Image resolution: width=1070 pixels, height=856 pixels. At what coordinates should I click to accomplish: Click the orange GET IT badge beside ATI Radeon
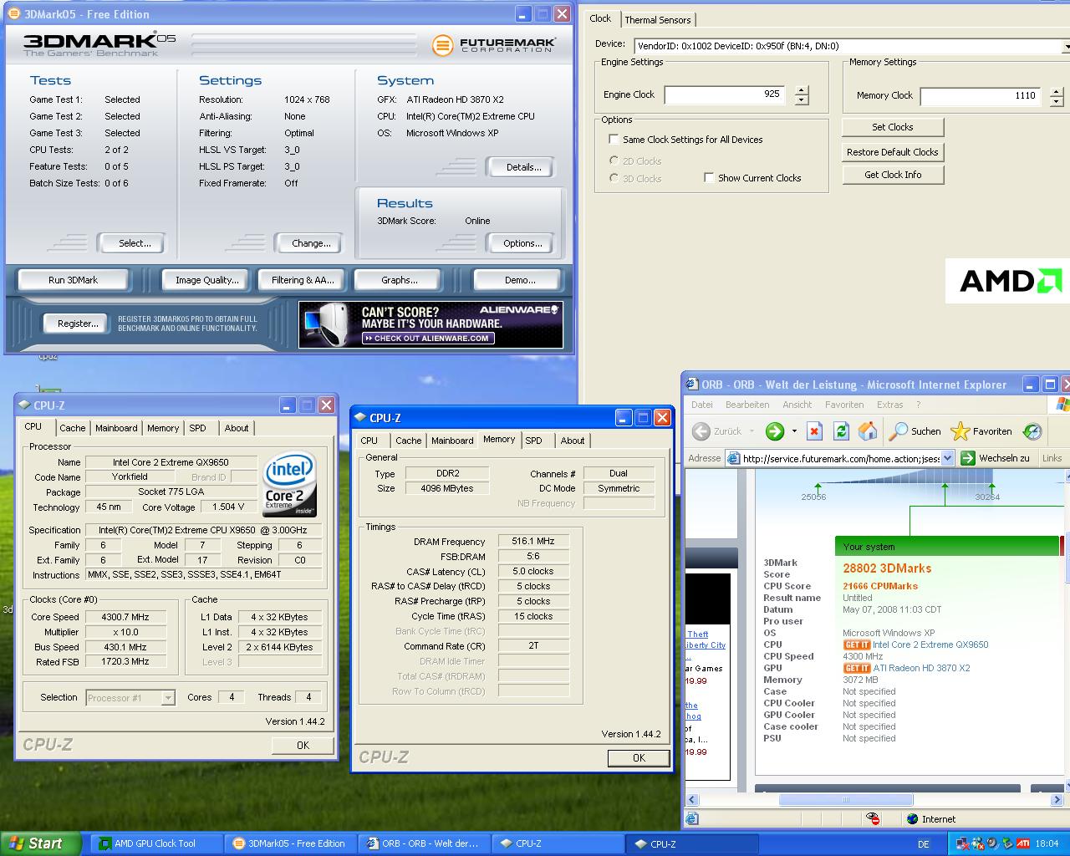(857, 668)
